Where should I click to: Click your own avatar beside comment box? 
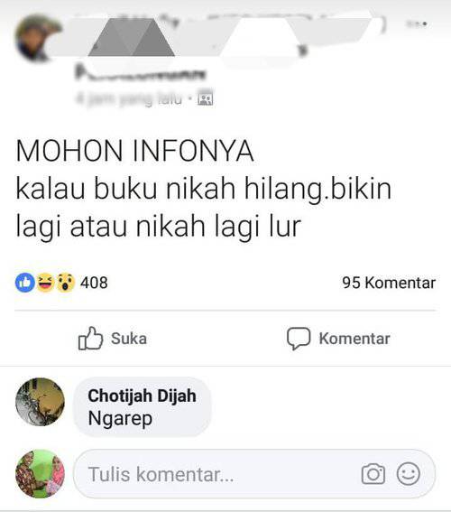40,474
